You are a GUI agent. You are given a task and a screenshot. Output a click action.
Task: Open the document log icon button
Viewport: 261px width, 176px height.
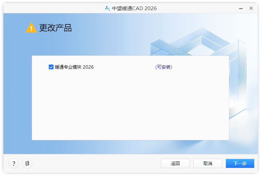tap(27, 163)
